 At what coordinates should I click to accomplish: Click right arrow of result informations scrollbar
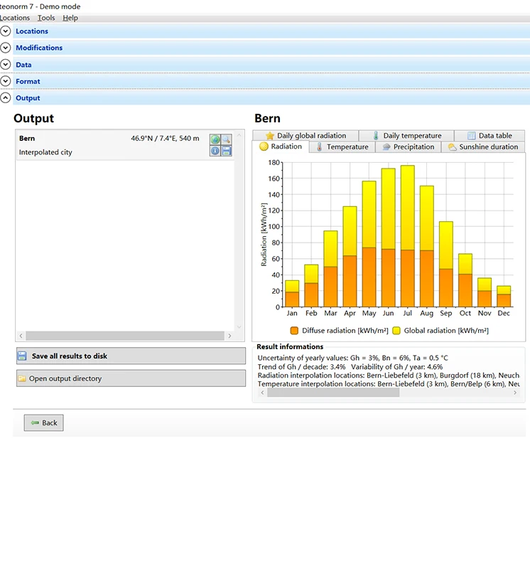pyautogui.click(x=515, y=393)
